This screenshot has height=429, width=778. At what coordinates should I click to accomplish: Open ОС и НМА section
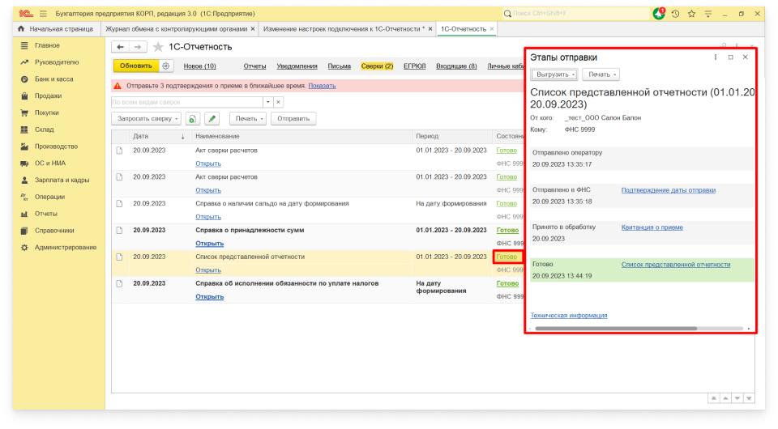49,164
